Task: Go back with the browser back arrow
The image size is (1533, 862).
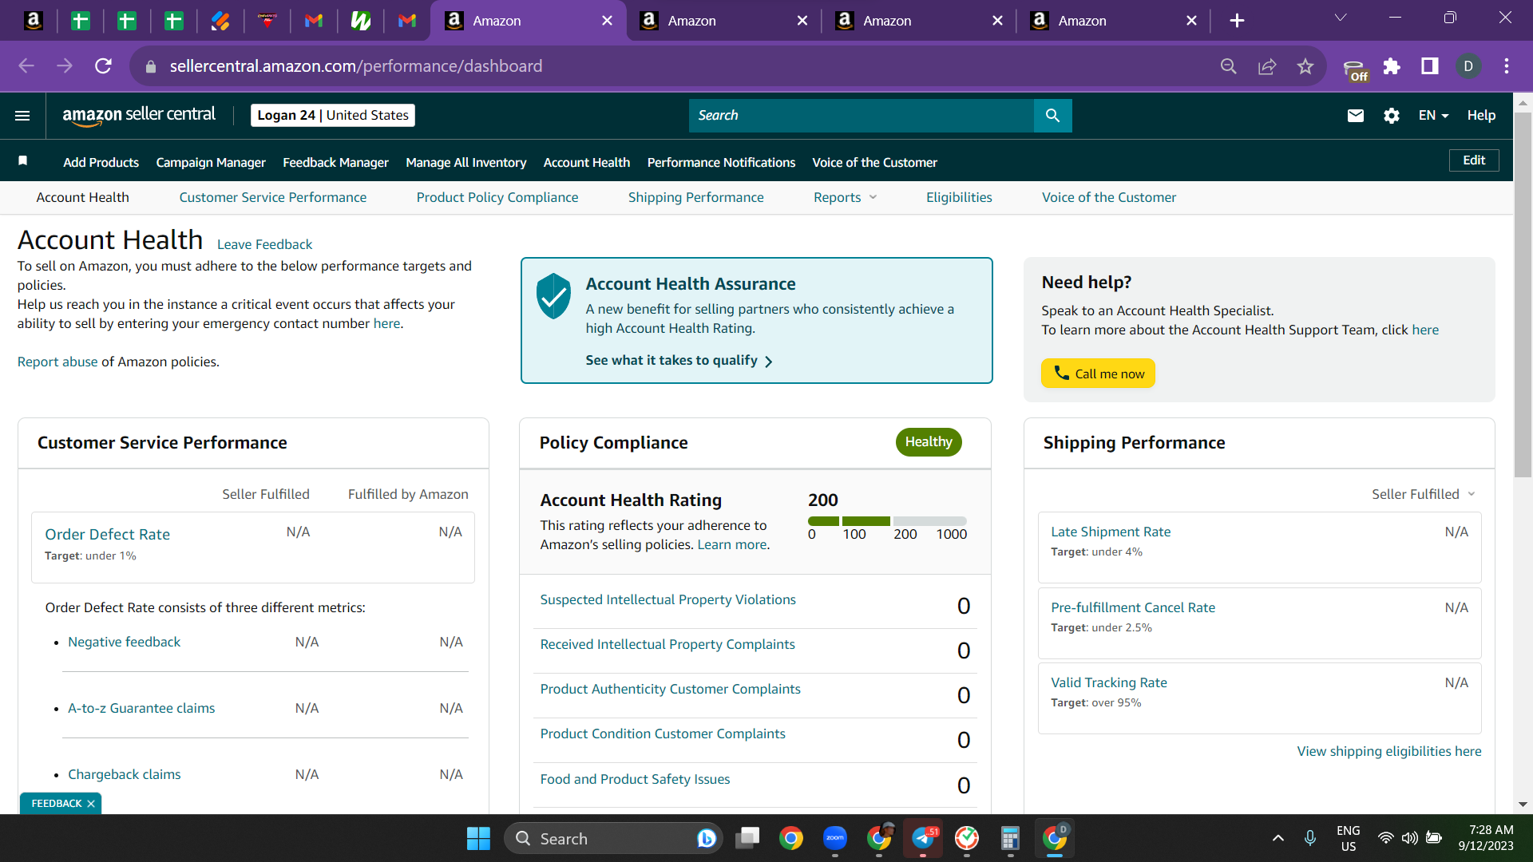Action: (x=26, y=66)
